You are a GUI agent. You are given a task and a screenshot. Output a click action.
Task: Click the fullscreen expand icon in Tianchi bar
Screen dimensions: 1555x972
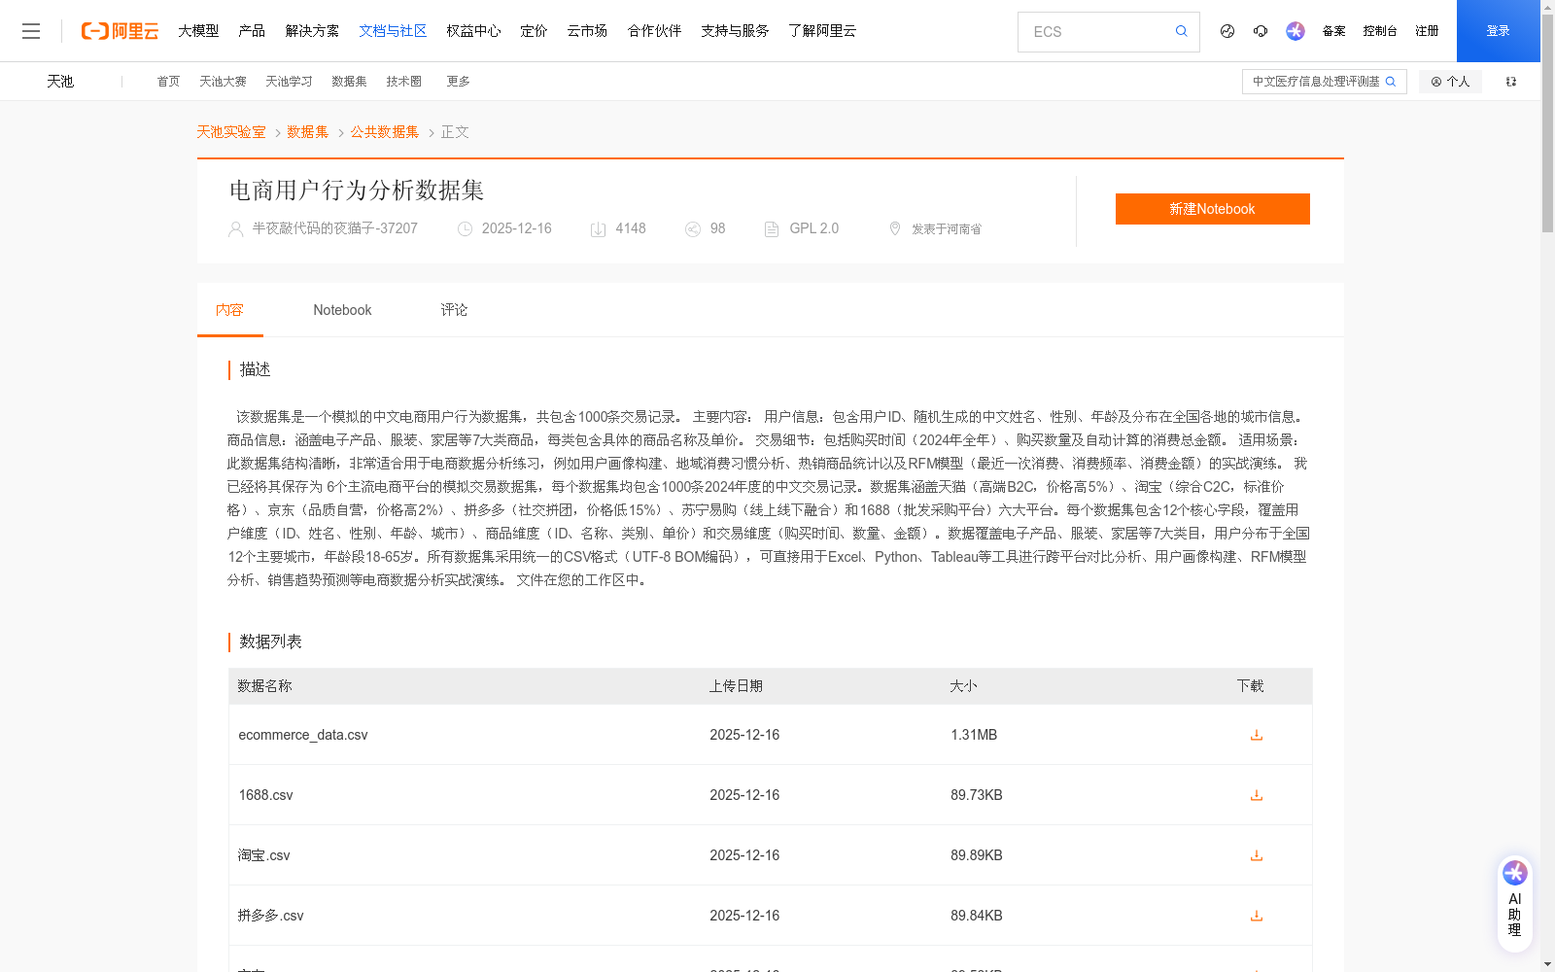coord(1511,82)
